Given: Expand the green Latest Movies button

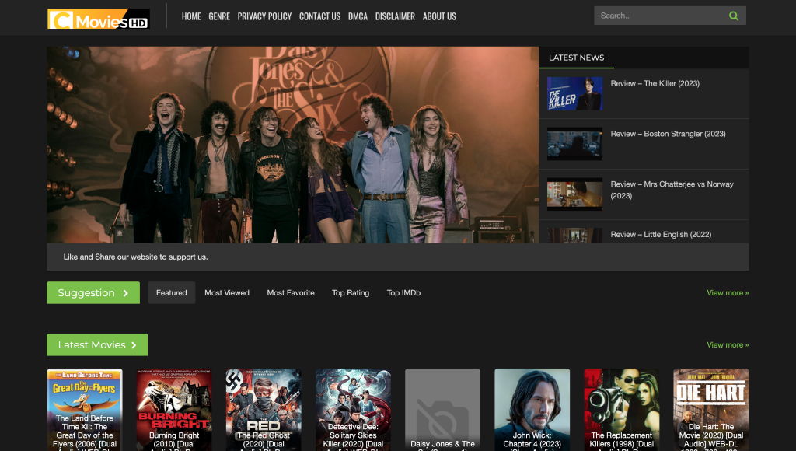Looking at the screenshot, I should coord(97,344).
